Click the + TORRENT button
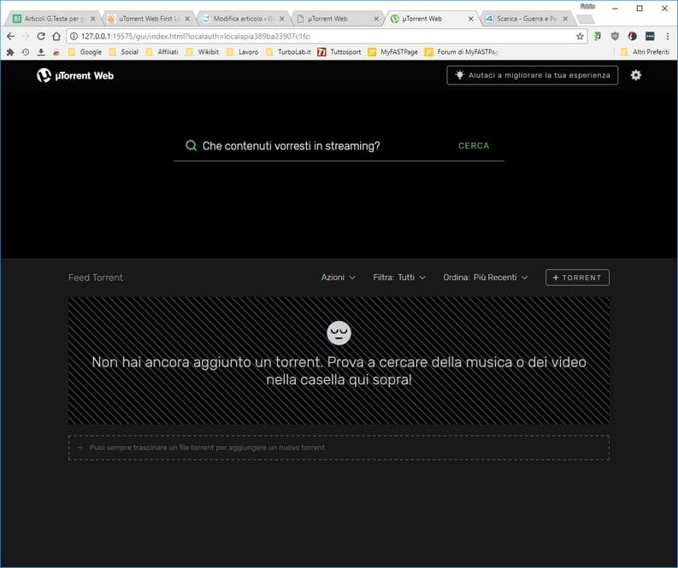The image size is (678, 568). [577, 278]
